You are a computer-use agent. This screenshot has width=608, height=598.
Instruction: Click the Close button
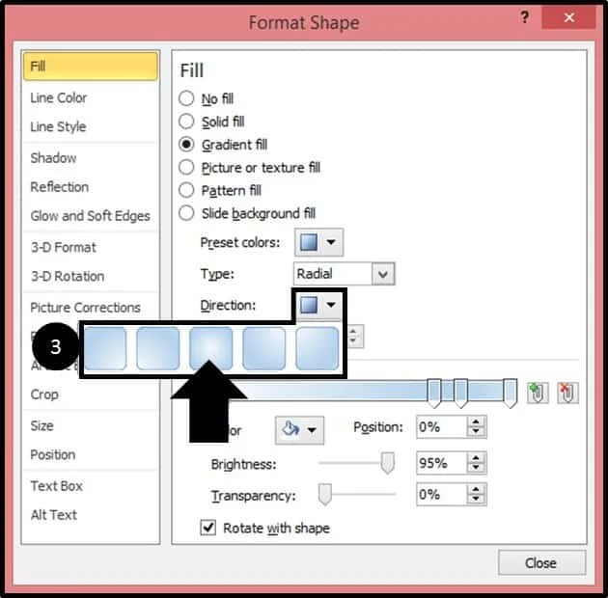click(541, 562)
